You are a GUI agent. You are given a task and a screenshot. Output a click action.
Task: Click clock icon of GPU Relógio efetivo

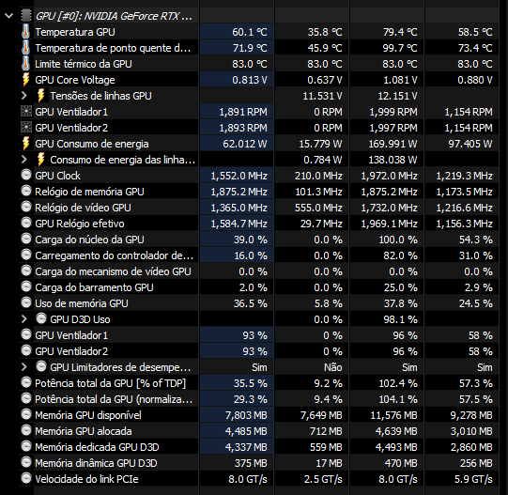point(26,223)
